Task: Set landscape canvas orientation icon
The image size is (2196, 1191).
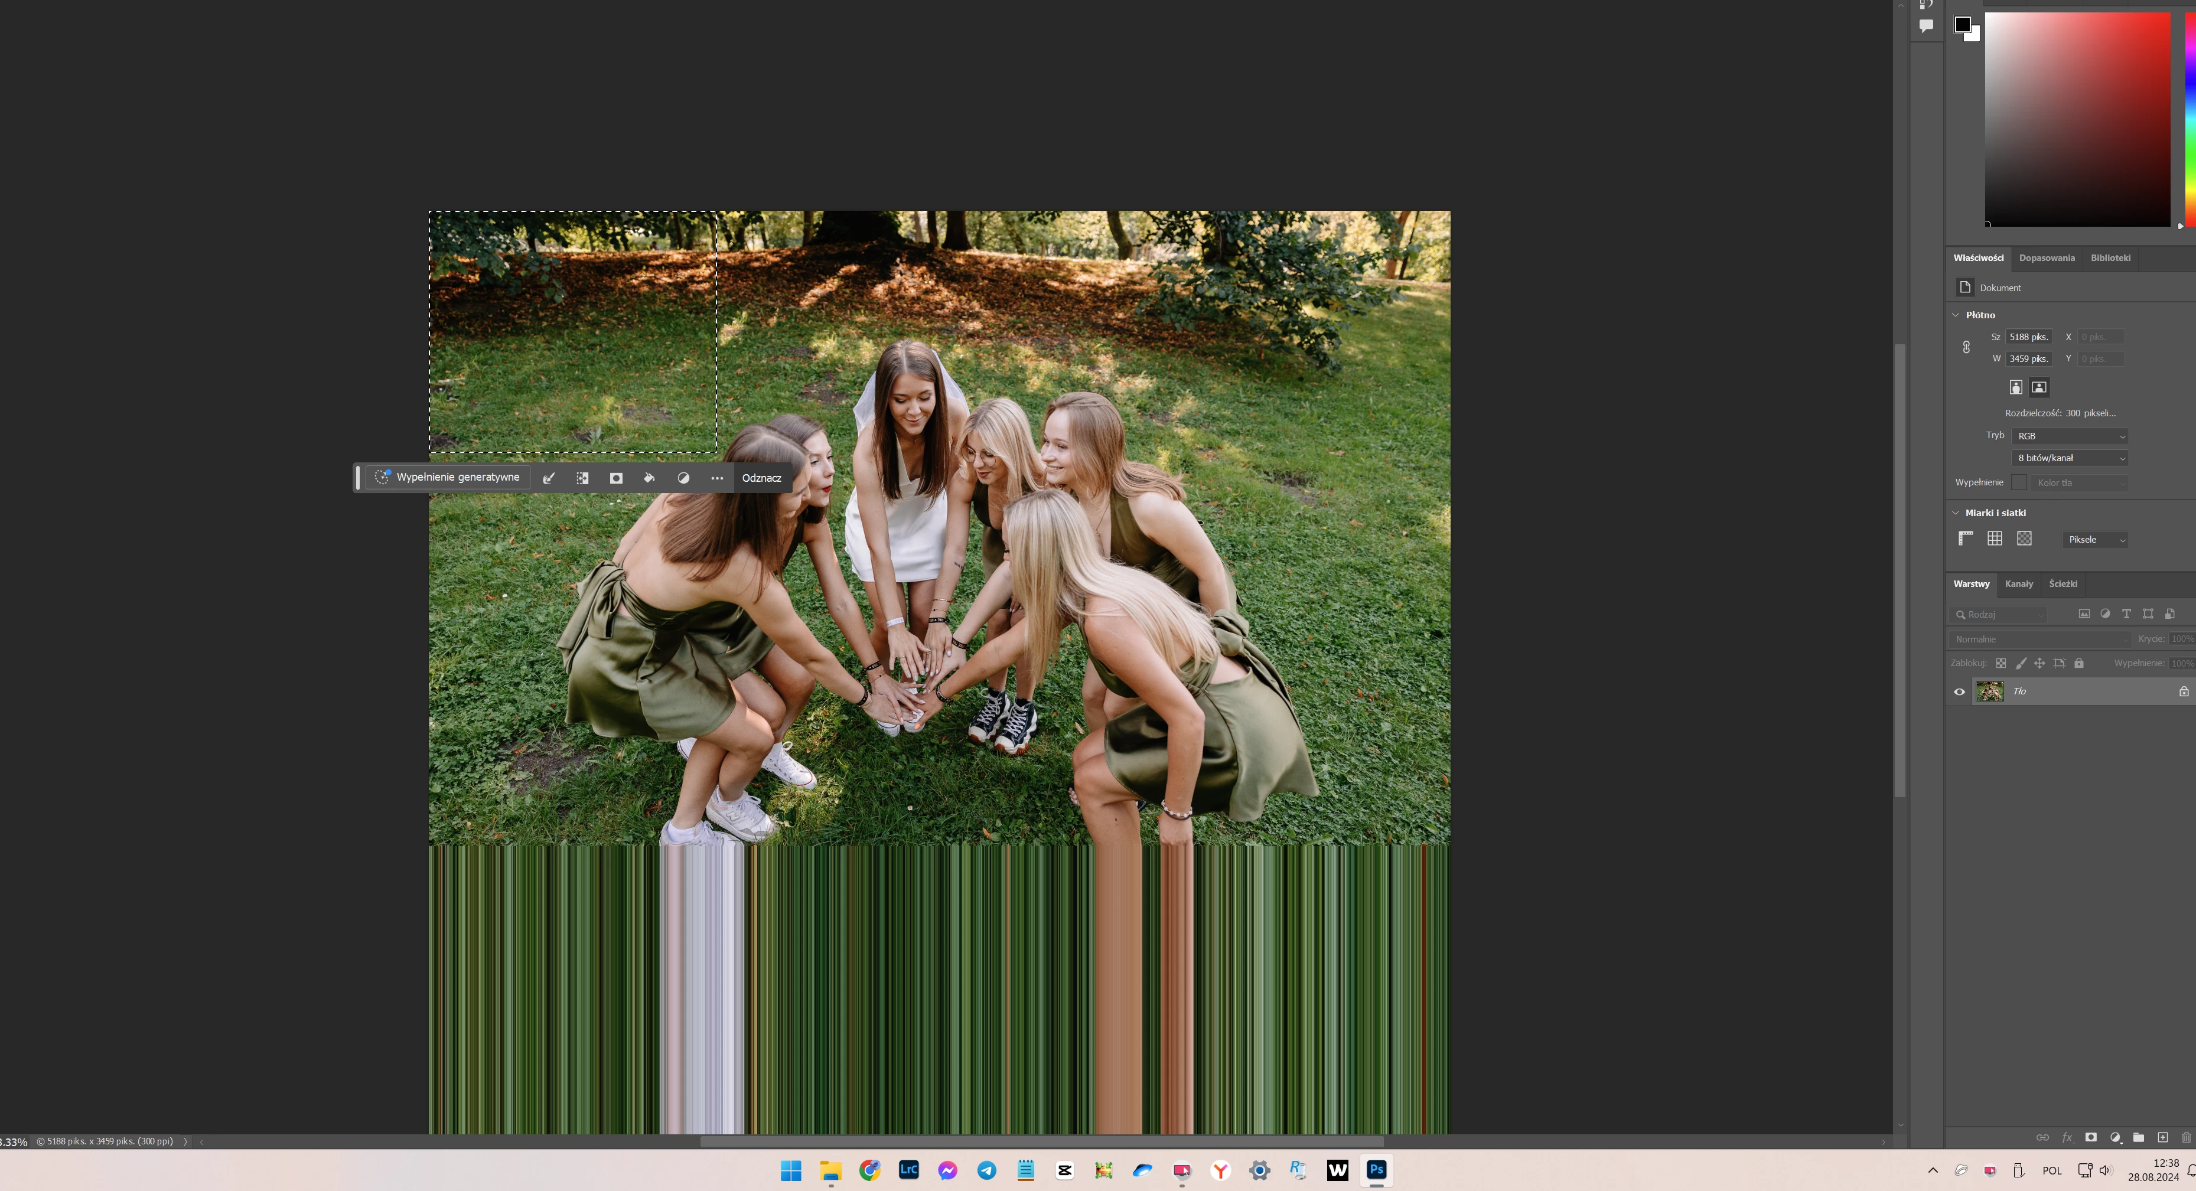Action: coord(2038,387)
